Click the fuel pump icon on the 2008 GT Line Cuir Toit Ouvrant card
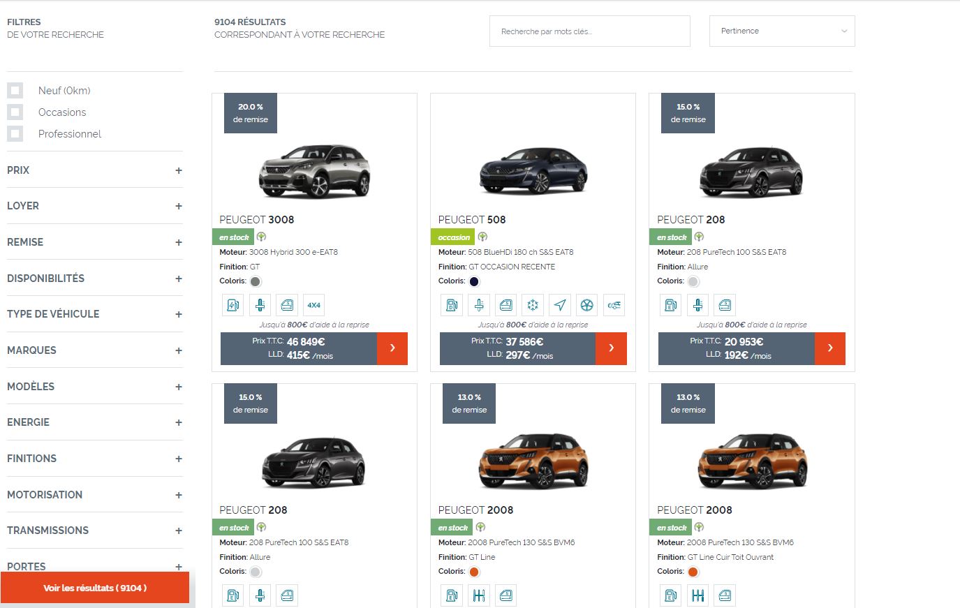Screen dimensions: 960x608 coord(671,595)
